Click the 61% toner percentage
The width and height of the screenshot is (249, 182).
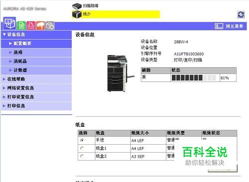pyautogui.click(x=225, y=78)
